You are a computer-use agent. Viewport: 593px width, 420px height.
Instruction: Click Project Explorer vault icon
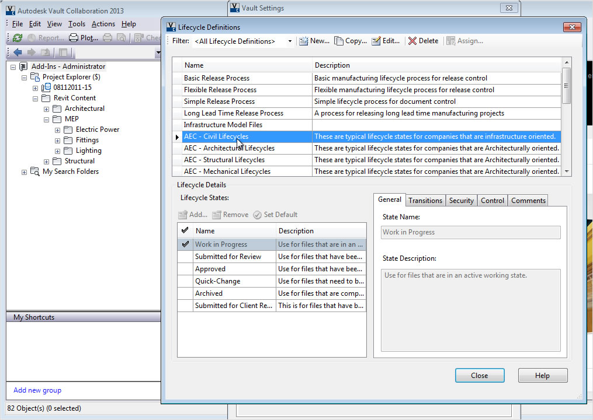point(35,77)
